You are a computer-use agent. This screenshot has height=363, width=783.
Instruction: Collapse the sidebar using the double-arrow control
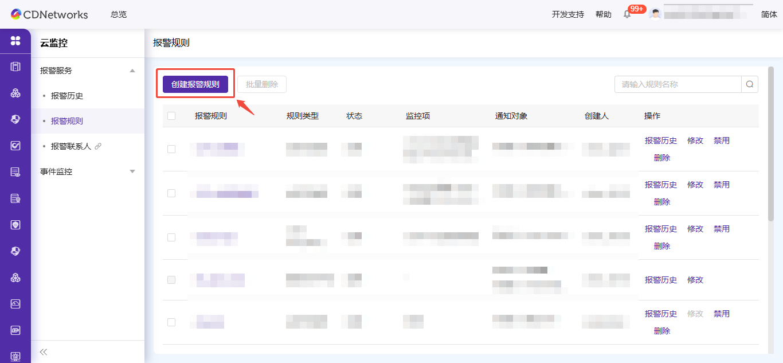coord(42,352)
